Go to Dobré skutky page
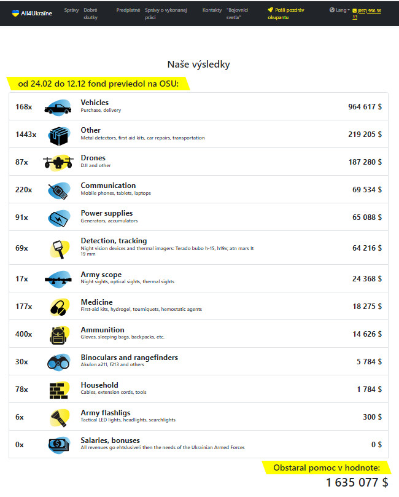 click(91, 14)
